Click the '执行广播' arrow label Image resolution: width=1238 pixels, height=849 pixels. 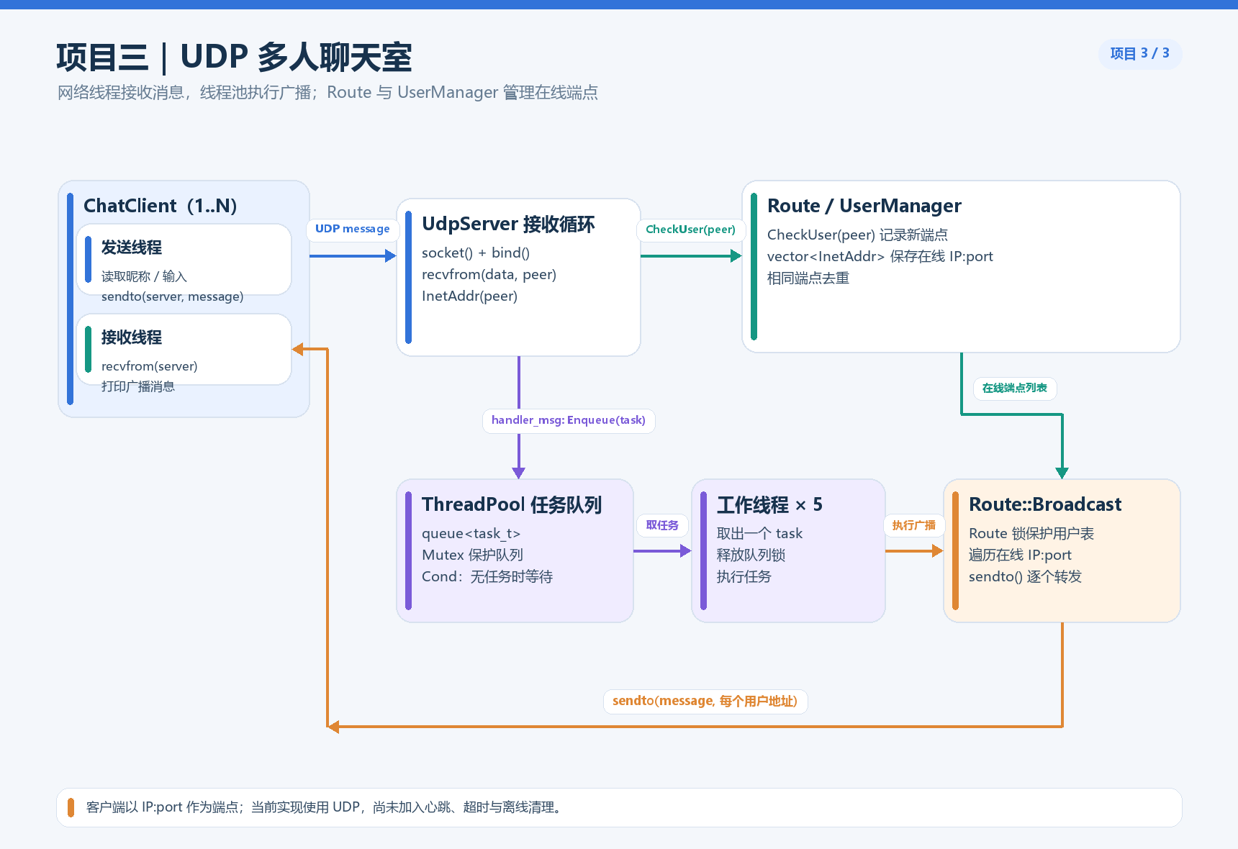(914, 526)
